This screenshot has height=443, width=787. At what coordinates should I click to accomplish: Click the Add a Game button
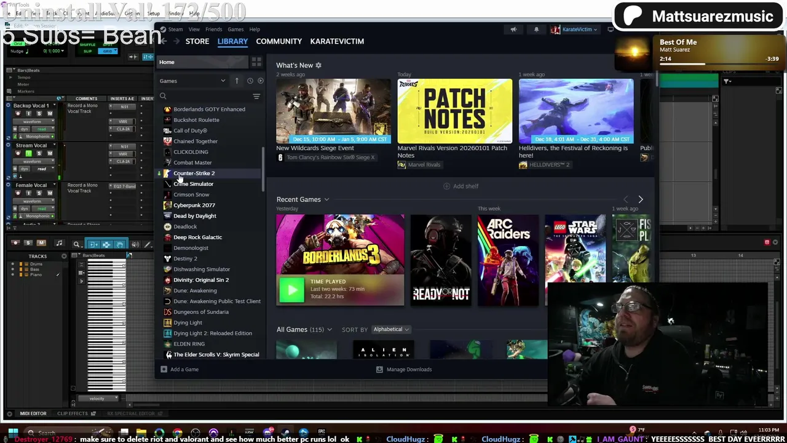point(180,369)
